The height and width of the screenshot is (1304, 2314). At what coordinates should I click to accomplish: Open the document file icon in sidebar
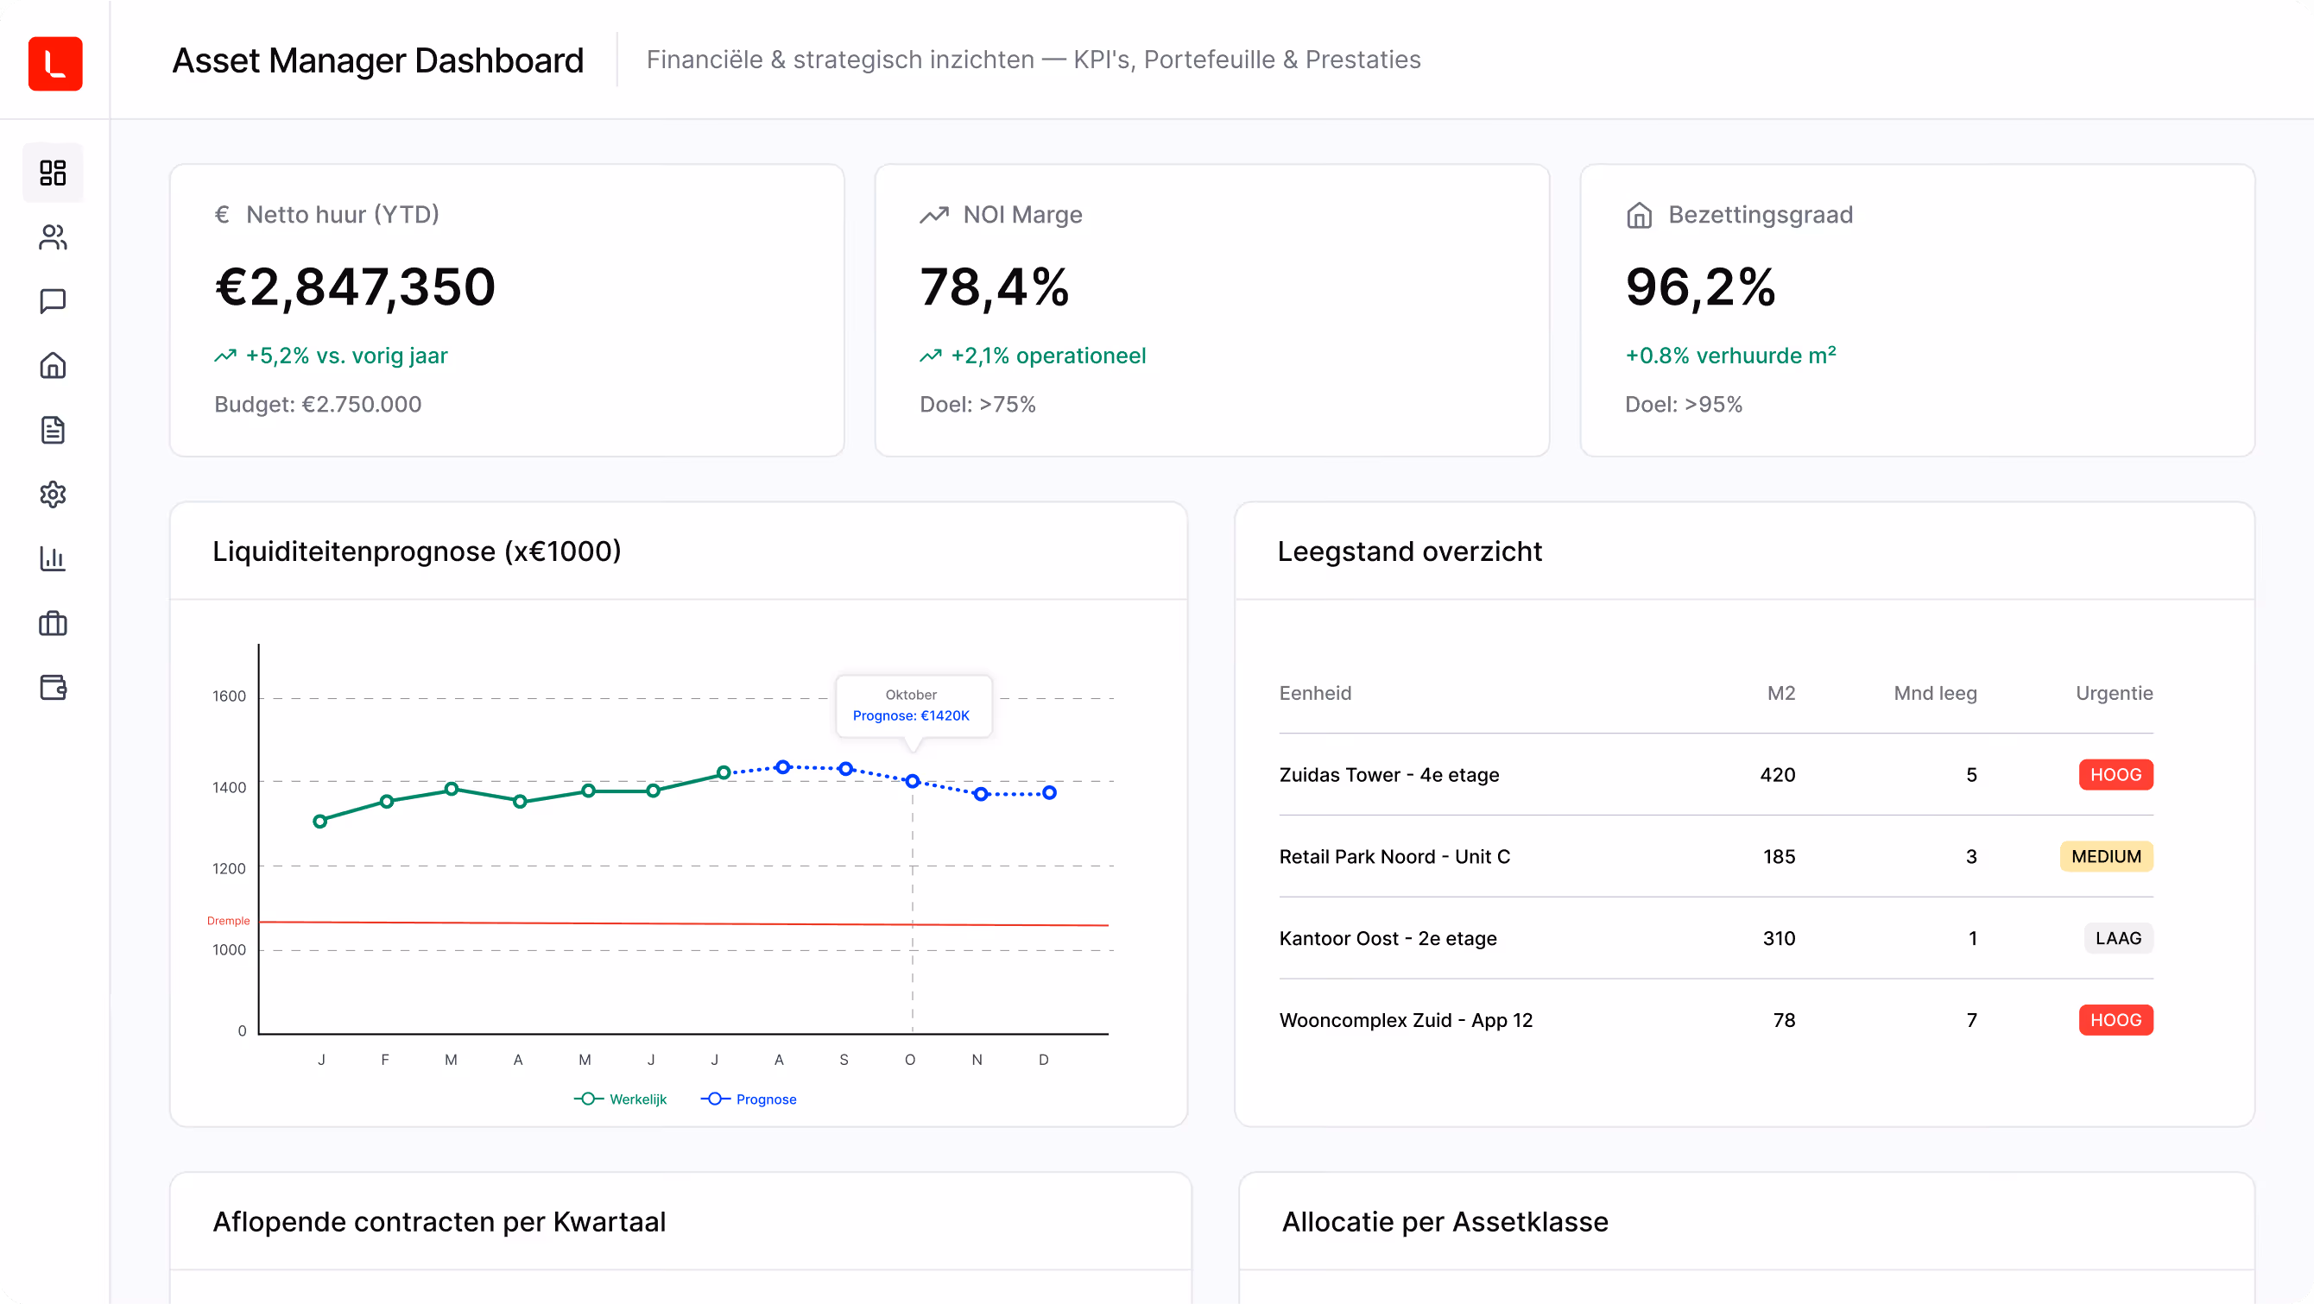53,430
